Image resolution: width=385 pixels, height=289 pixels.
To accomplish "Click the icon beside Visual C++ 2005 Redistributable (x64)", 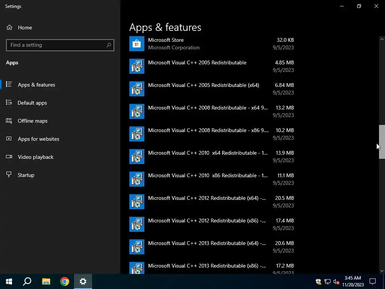I will click(137, 89).
